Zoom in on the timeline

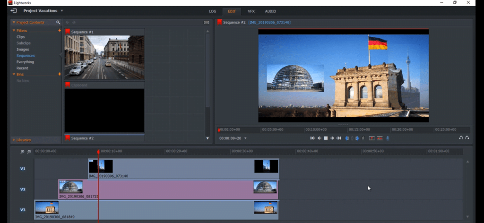click(22, 152)
